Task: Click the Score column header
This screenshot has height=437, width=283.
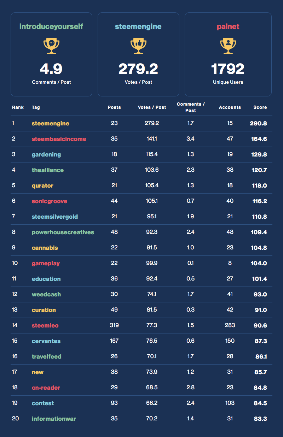Action: pos(260,107)
